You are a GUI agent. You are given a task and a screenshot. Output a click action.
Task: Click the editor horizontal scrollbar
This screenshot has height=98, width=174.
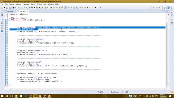coord(87,89)
